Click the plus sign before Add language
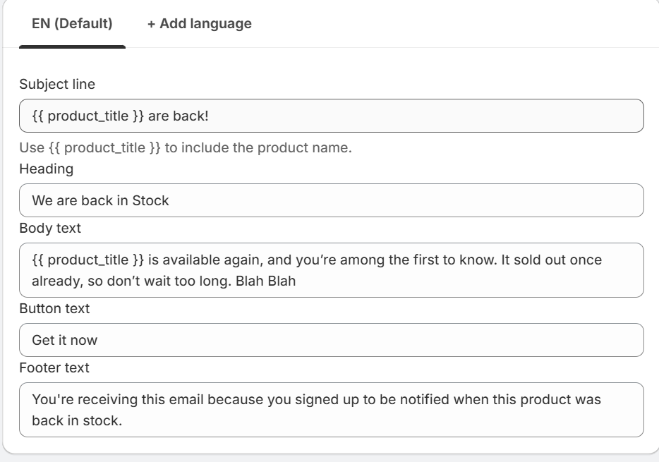 [151, 25]
